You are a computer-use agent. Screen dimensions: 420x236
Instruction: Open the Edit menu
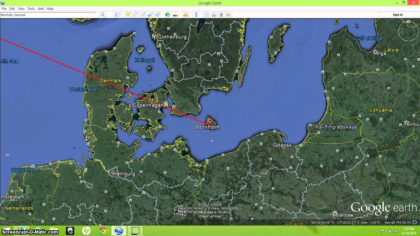pyautogui.click(x=12, y=9)
